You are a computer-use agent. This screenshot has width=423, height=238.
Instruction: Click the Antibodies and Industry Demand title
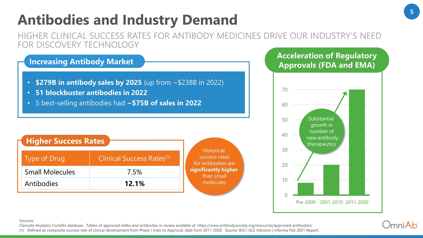point(127,20)
